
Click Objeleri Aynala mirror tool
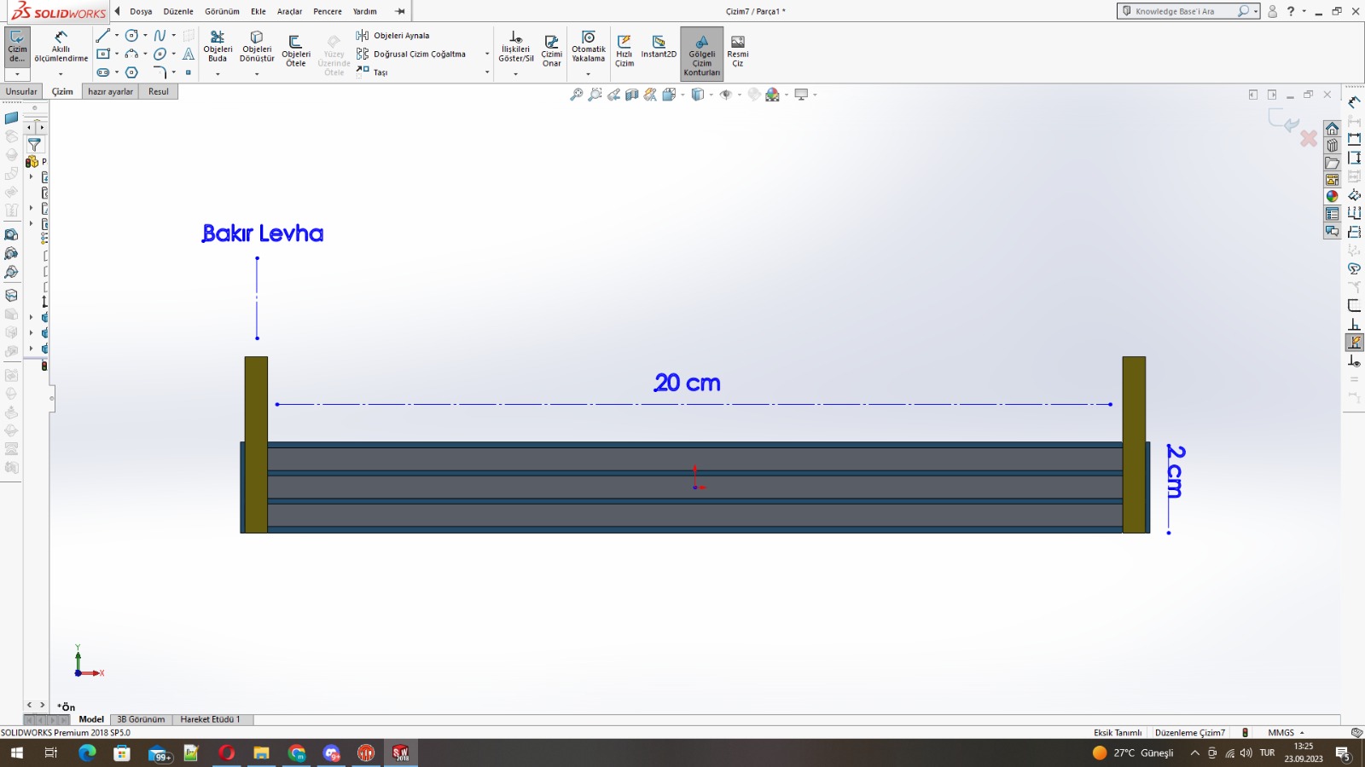393,36
